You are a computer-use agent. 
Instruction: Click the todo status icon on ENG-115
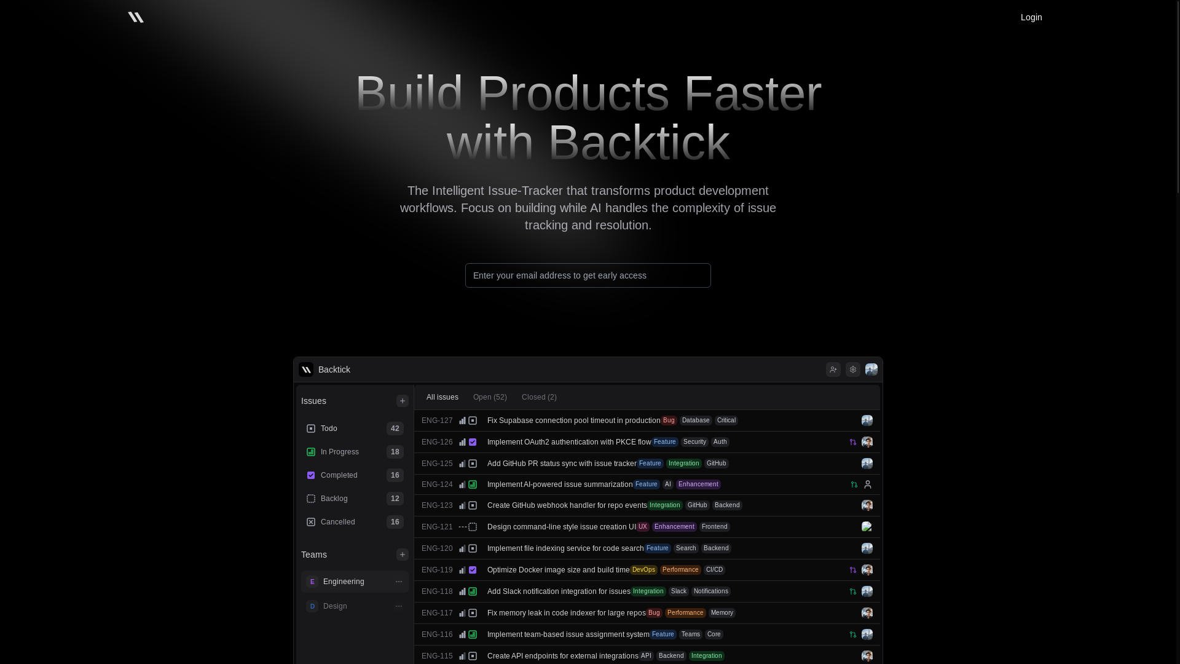[473, 656]
